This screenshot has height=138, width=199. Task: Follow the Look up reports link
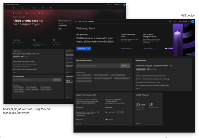149,49
